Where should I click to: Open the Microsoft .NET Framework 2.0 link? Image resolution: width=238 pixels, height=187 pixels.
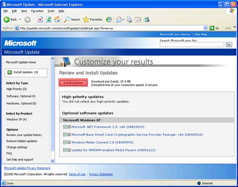coord(108,127)
